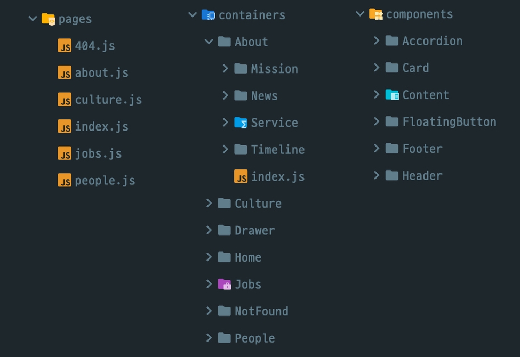Select the Header folder label

422,176
